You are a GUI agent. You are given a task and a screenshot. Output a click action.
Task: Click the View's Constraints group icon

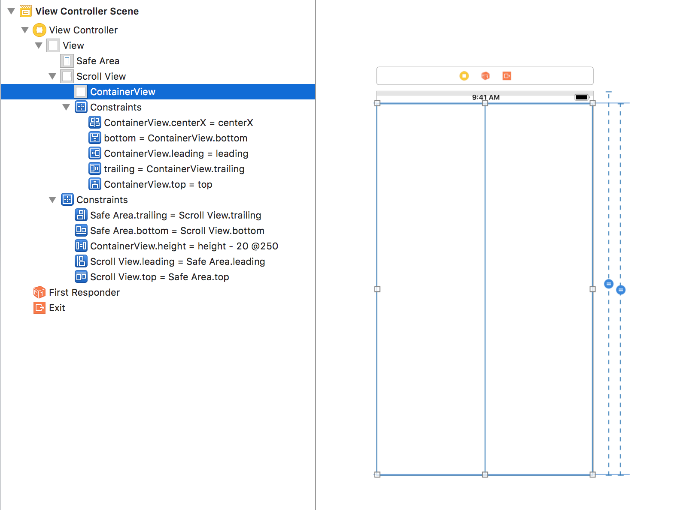(67, 200)
